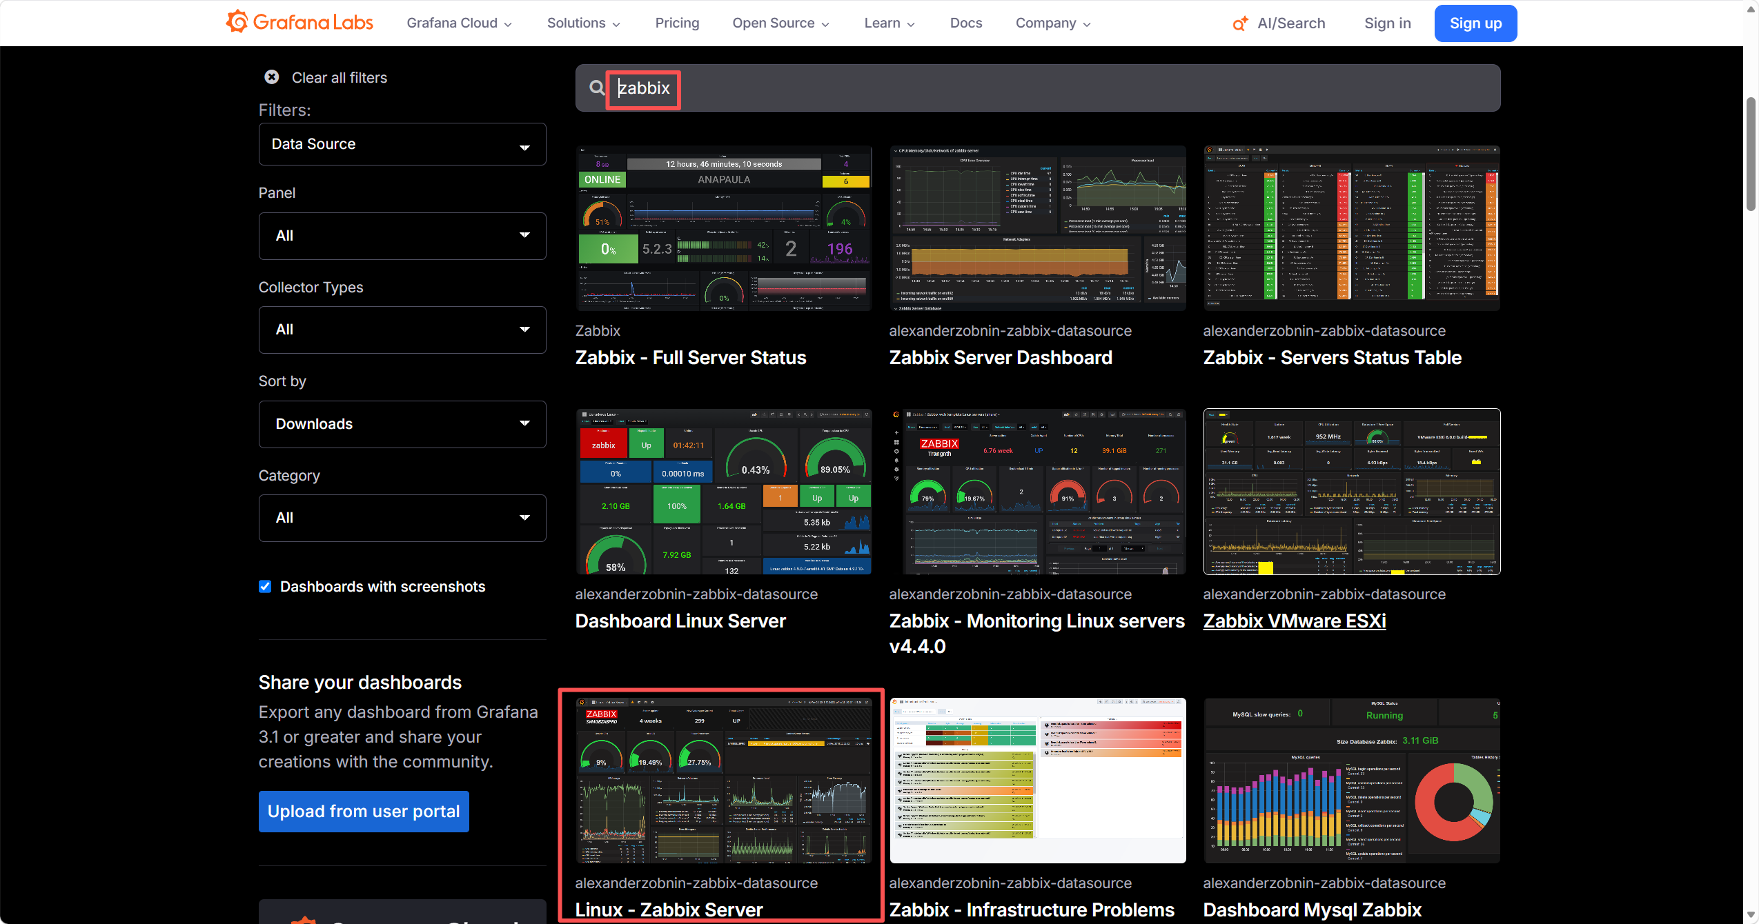This screenshot has height=924, width=1759.
Task: Open the Docs page
Action: (965, 23)
